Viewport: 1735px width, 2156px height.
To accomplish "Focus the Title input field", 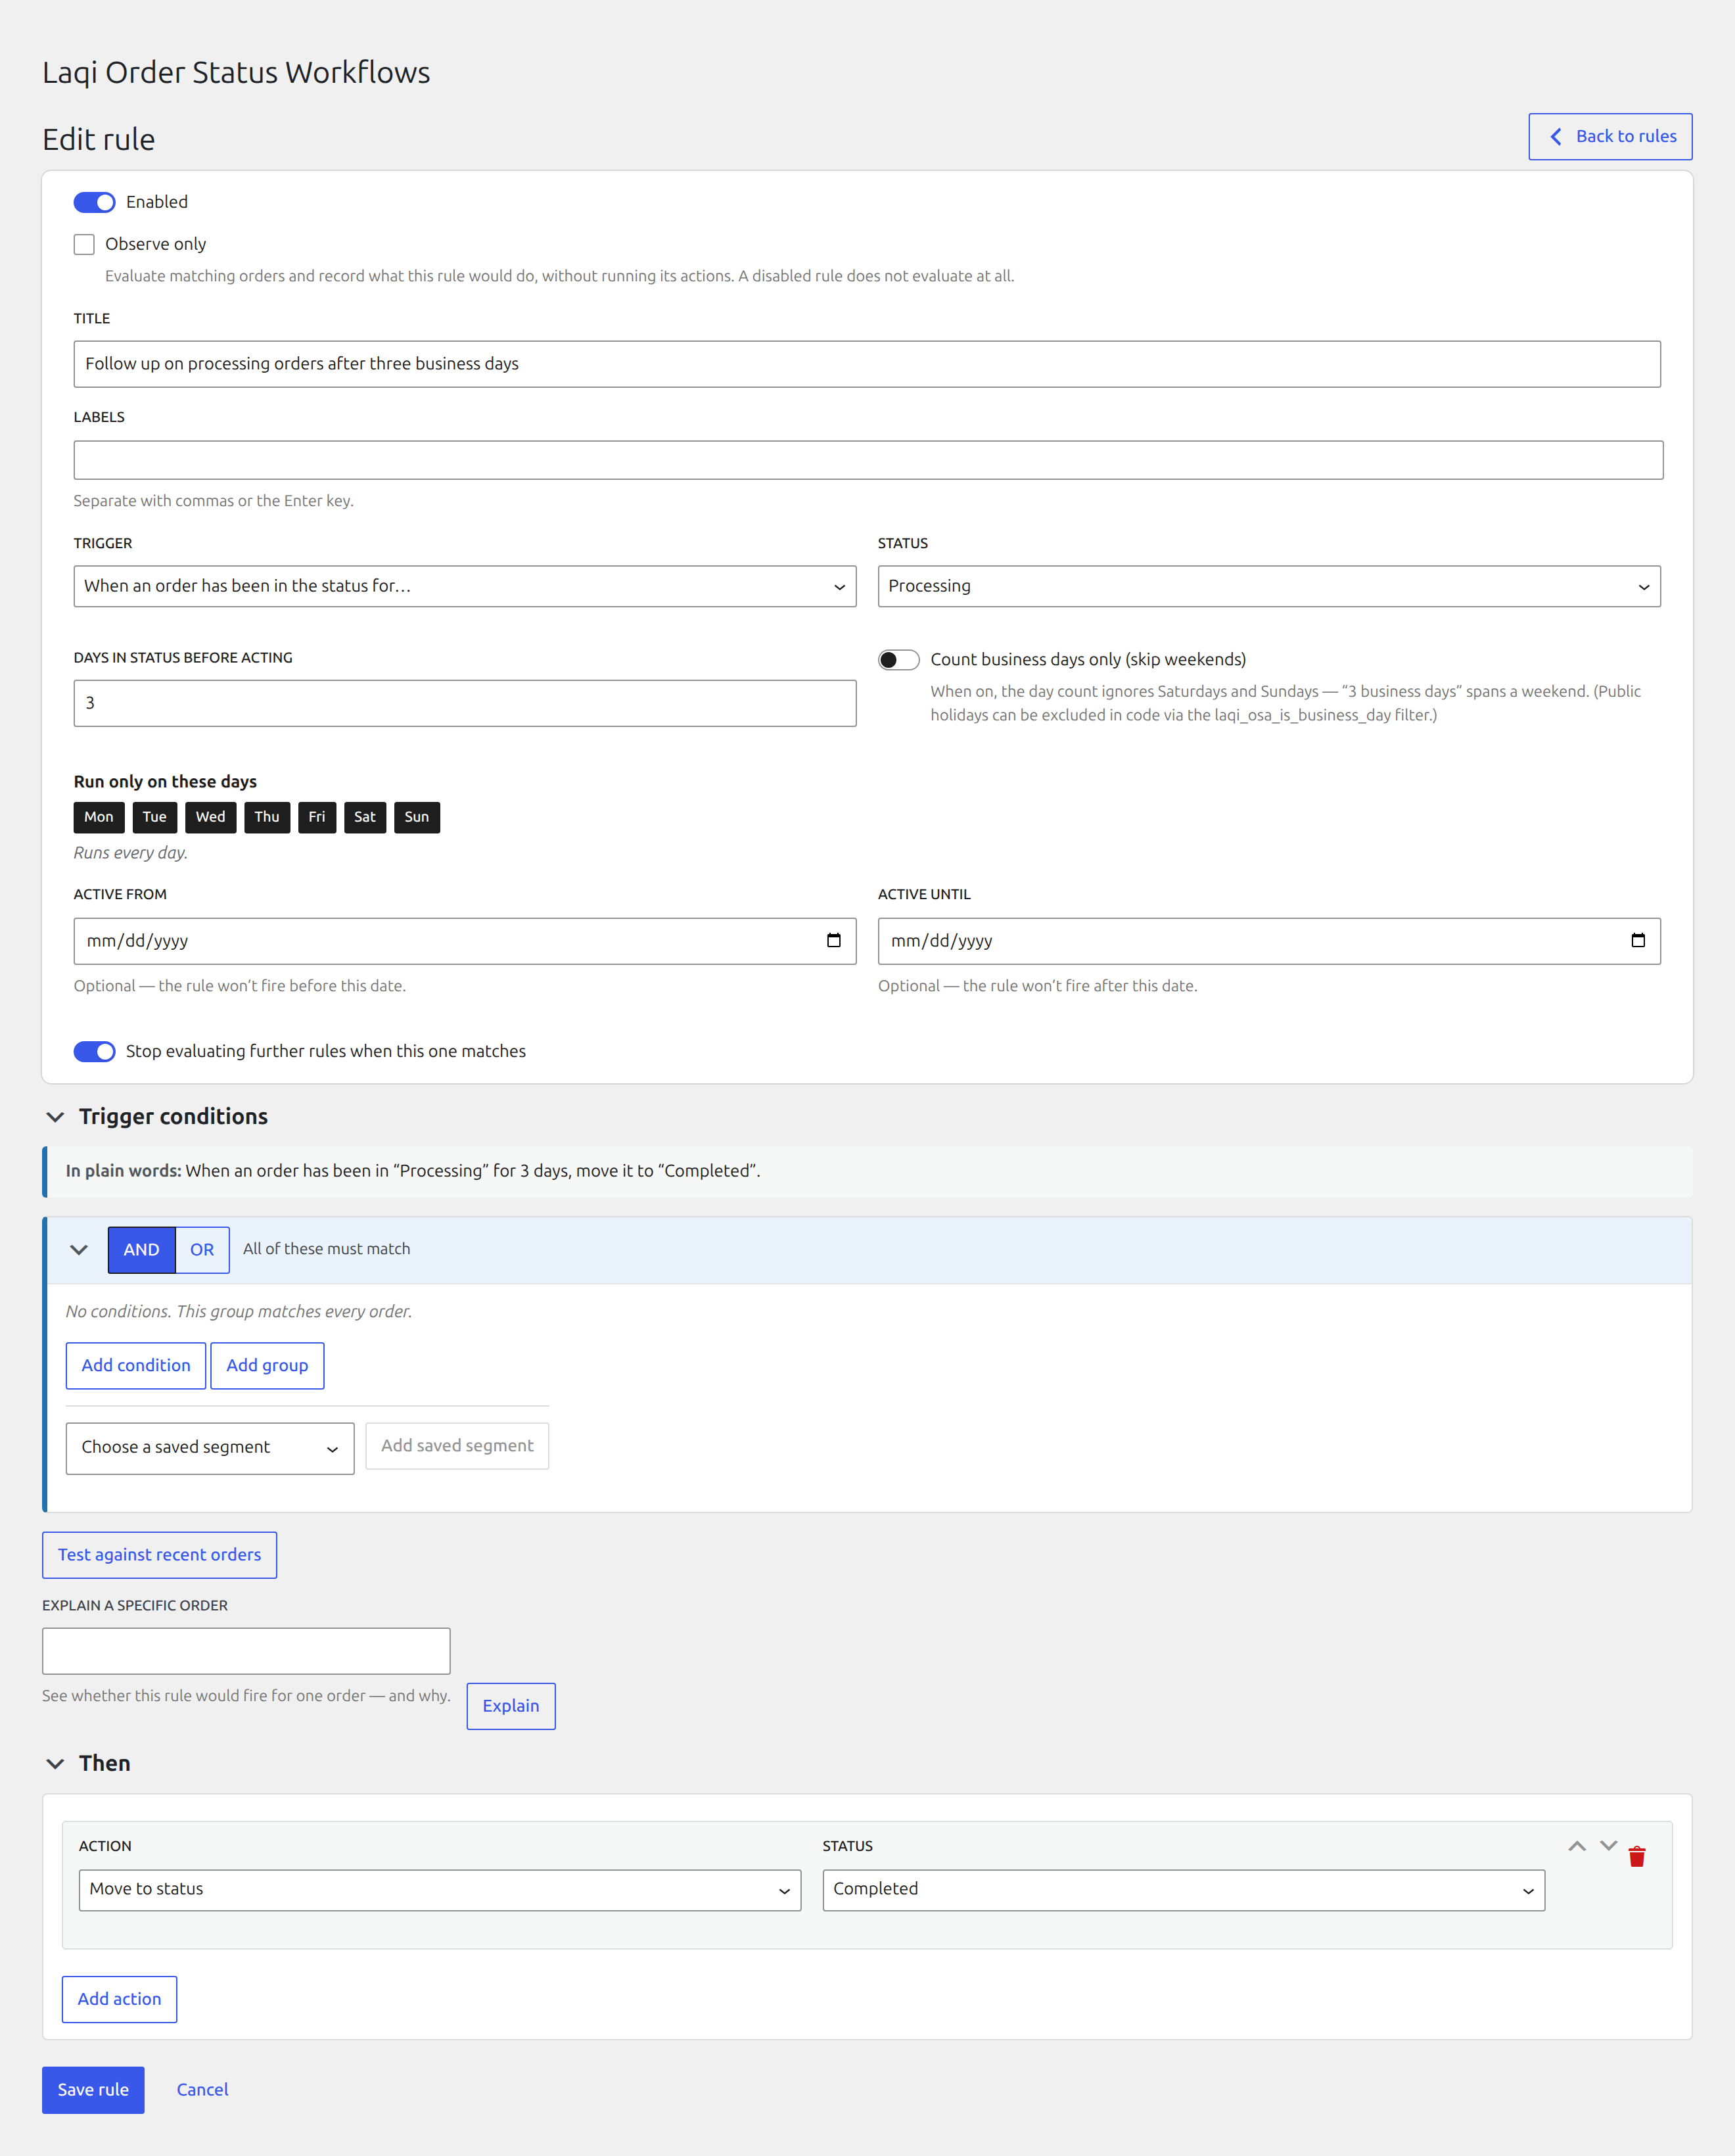I will pyautogui.click(x=867, y=365).
